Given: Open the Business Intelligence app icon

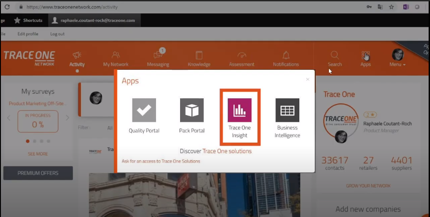Looking at the screenshot, I should pyautogui.click(x=287, y=110).
